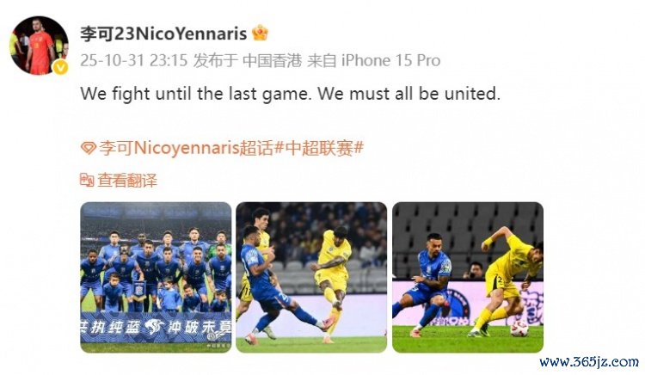645x375 pixels.
Task: Click 查看翻译 to view translation
Action: 127,180
